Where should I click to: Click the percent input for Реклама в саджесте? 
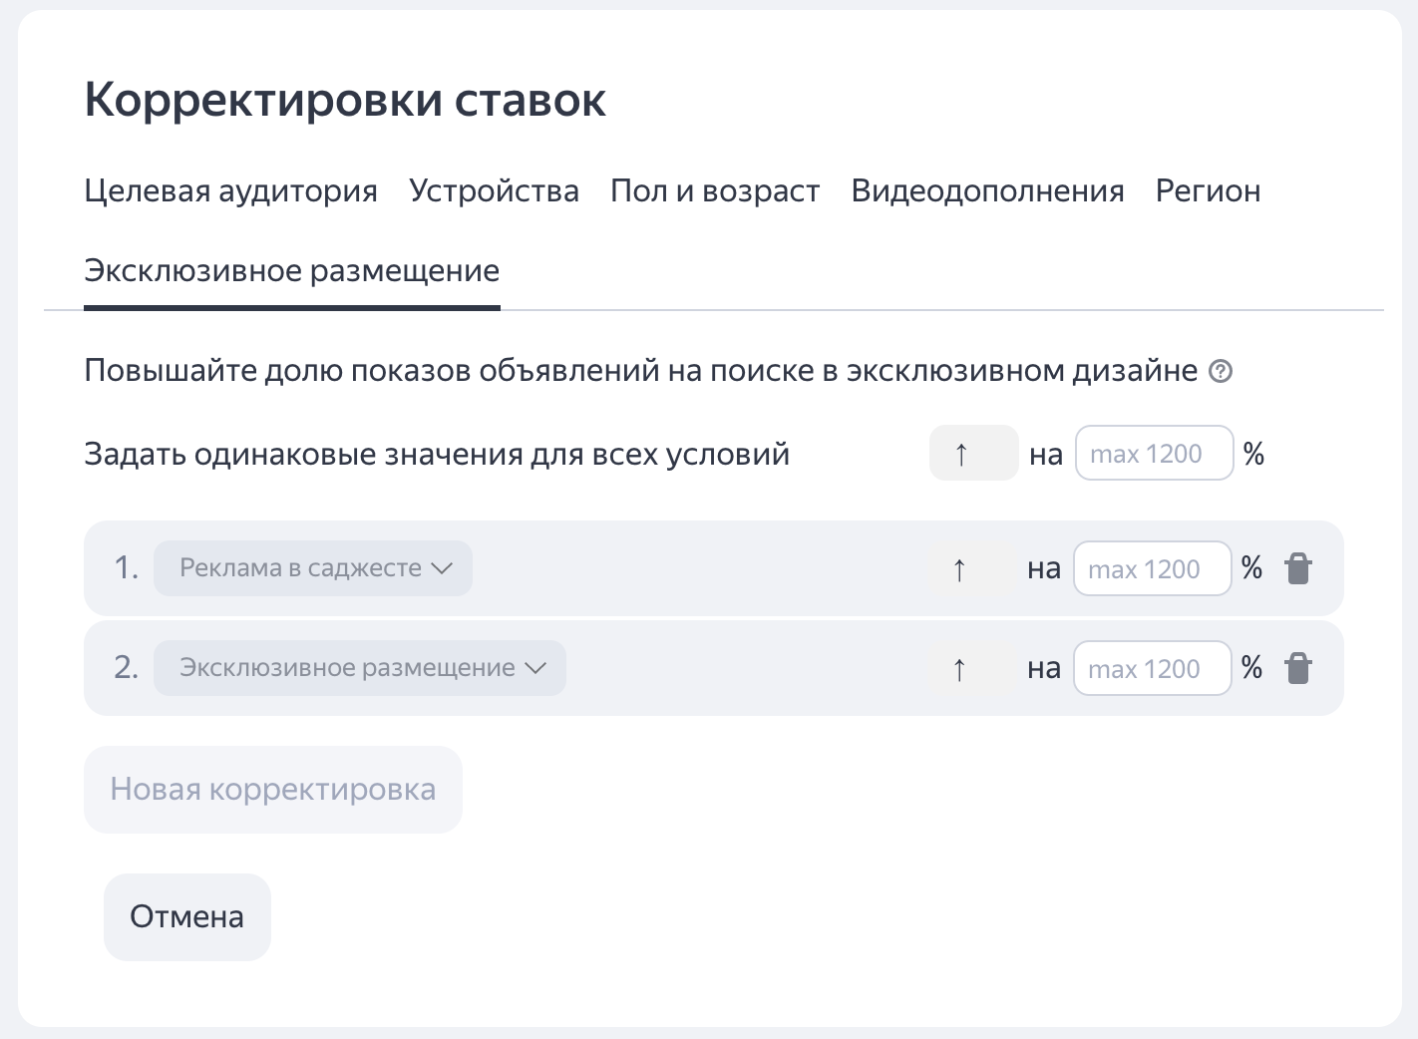(x=1152, y=569)
